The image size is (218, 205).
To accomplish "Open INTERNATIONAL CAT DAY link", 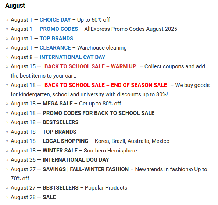I will [x=72, y=57].
